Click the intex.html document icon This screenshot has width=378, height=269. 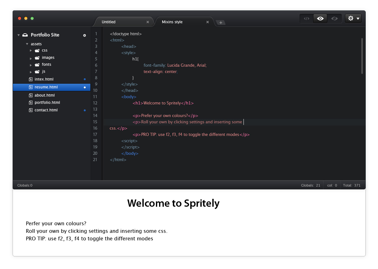[x=31, y=79]
